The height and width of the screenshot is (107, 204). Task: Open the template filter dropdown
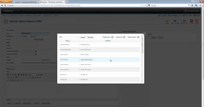click(x=133, y=37)
